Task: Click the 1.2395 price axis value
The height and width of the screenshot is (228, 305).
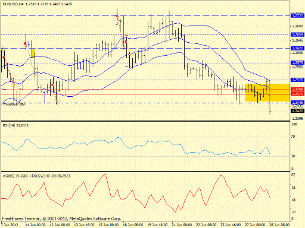Action: 297,119
